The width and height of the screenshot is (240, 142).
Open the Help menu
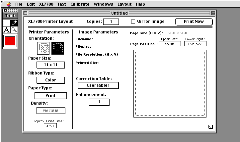pyautogui.click(x=140, y=4)
